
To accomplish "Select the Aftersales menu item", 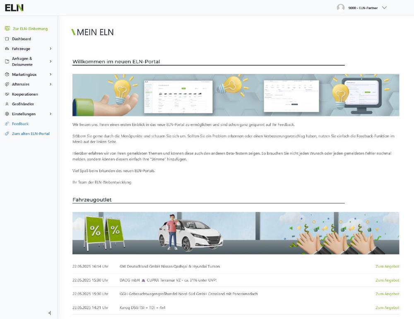I will pos(21,84).
